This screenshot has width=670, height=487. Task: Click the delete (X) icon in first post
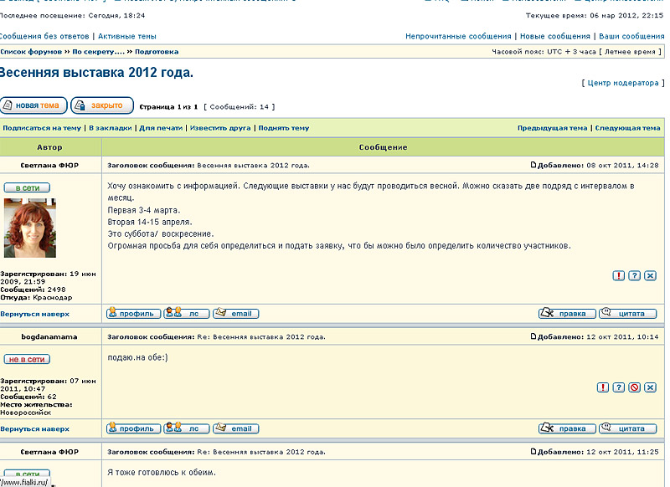(651, 276)
